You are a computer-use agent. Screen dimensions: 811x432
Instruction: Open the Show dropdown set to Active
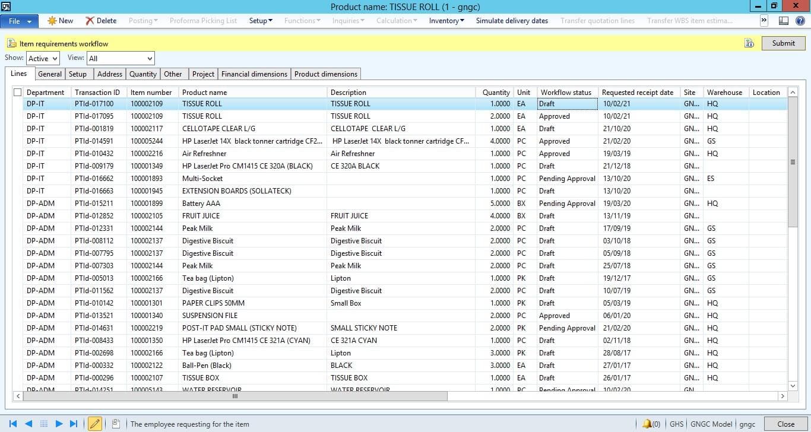click(43, 58)
